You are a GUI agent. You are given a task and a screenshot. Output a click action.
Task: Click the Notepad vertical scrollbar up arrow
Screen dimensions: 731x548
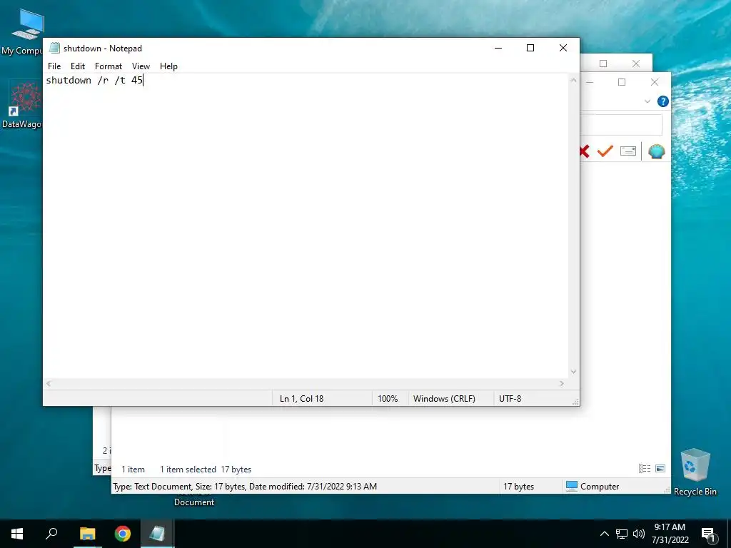(x=573, y=80)
